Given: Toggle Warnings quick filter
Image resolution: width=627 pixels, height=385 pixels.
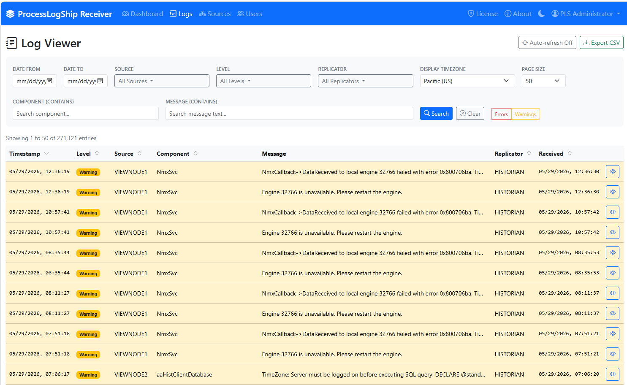Looking at the screenshot, I should pos(525,114).
